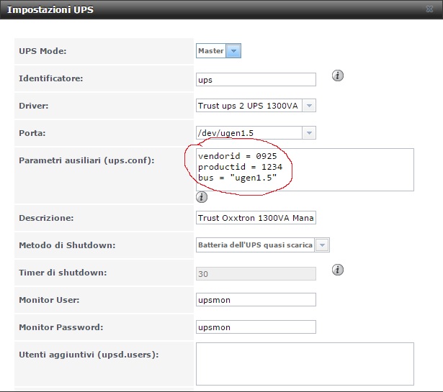Open the info icon below Parametri ausiliari textarea

pyautogui.click(x=202, y=197)
